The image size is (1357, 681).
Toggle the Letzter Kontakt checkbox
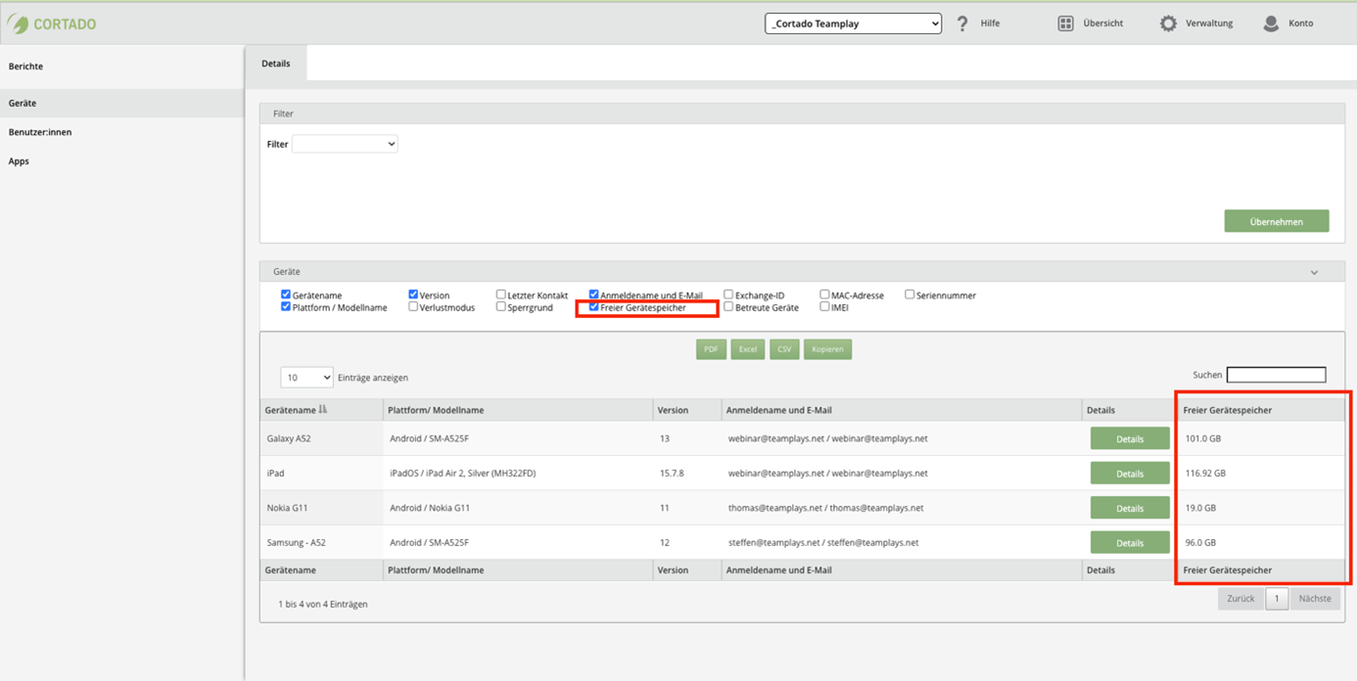501,295
